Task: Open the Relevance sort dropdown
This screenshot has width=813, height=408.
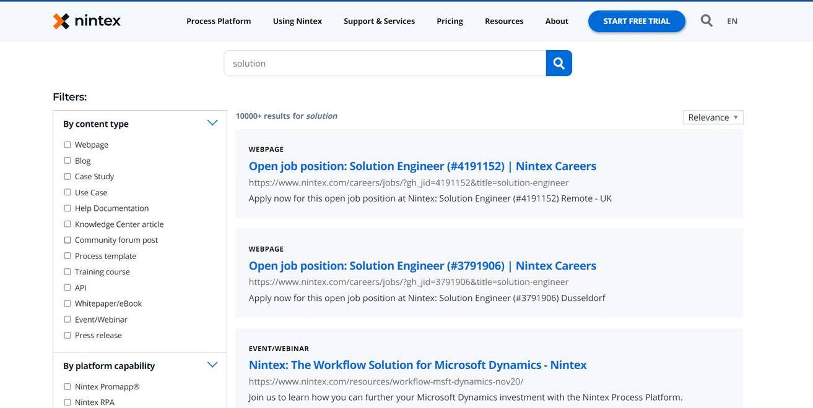Action: [x=713, y=117]
